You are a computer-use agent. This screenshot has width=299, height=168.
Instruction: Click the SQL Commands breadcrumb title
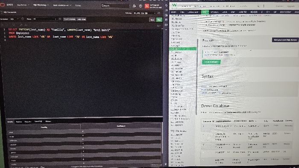(10, 12)
